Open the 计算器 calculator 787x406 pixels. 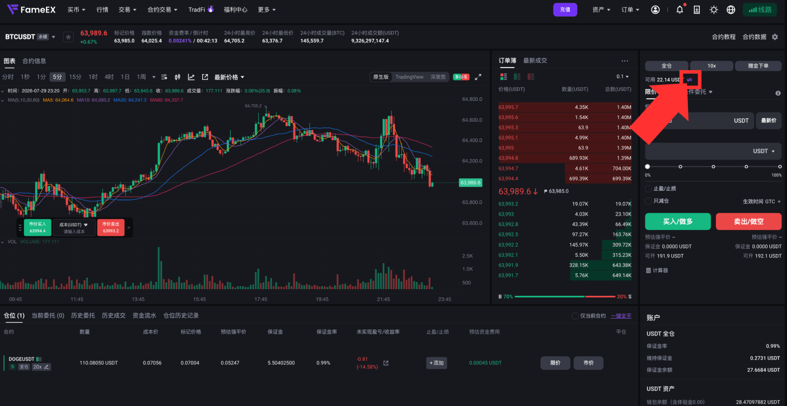coord(657,270)
